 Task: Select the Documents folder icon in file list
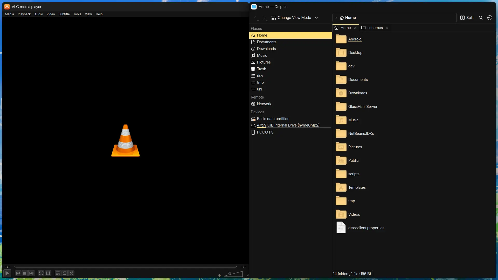click(x=341, y=80)
